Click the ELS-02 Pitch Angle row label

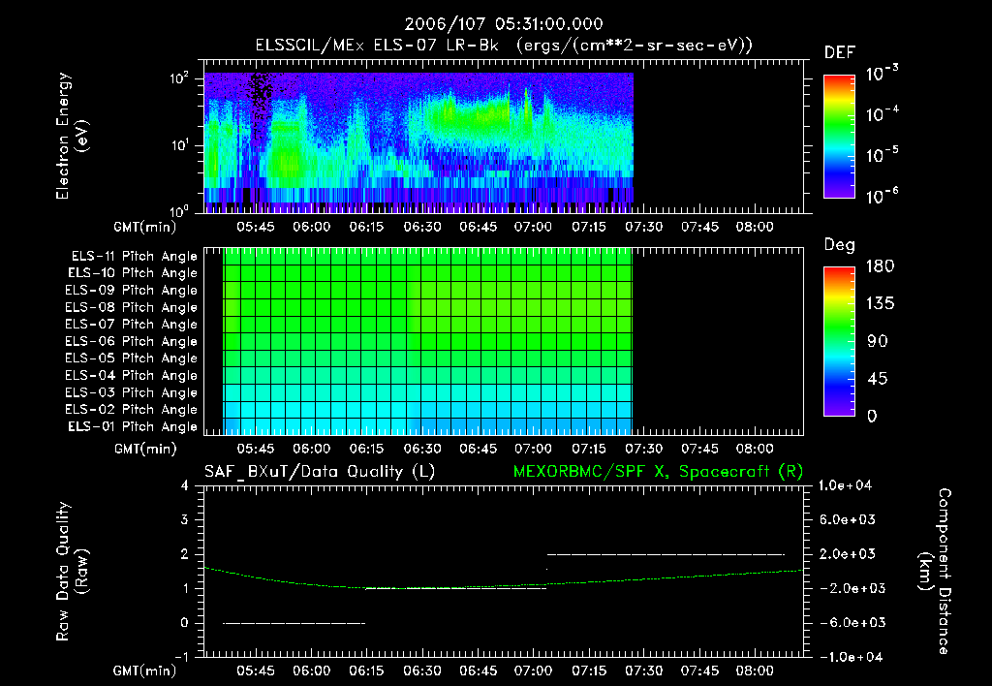click(x=132, y=410)
